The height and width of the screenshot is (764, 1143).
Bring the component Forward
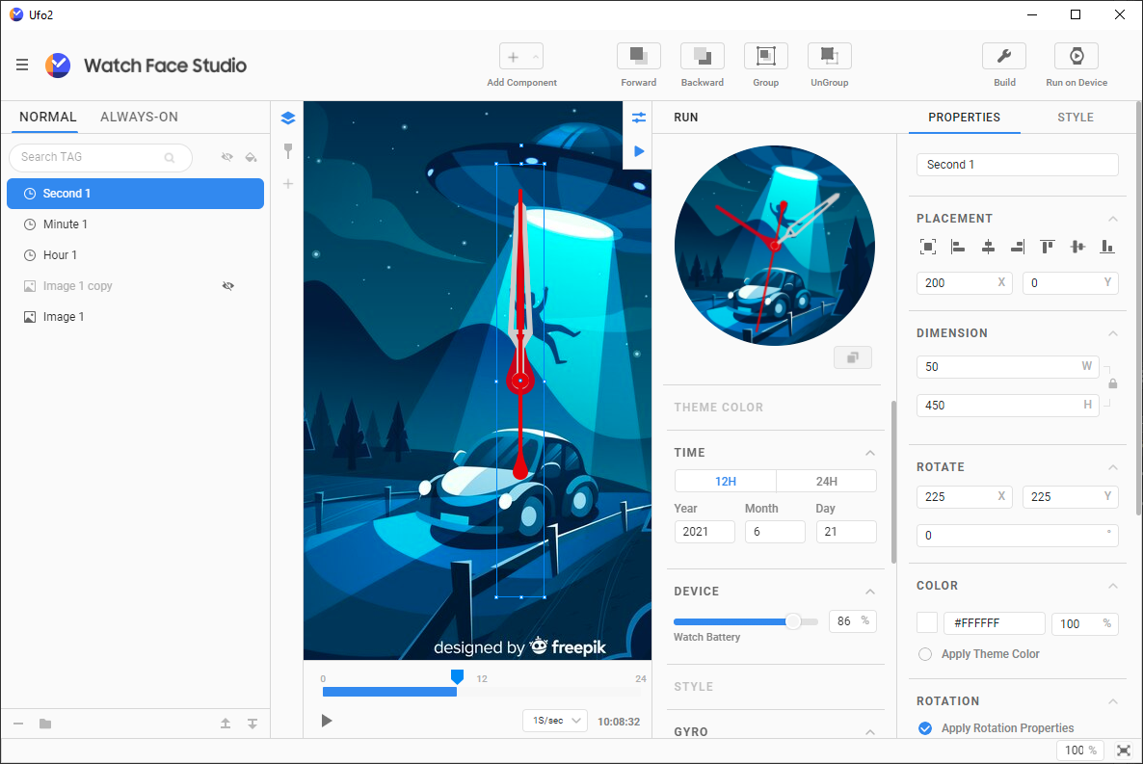tap(638, 57)
